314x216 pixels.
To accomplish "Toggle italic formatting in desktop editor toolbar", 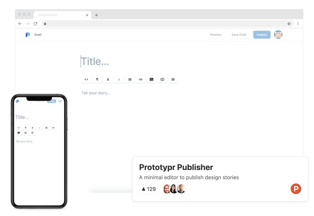I will click(119, 80).
